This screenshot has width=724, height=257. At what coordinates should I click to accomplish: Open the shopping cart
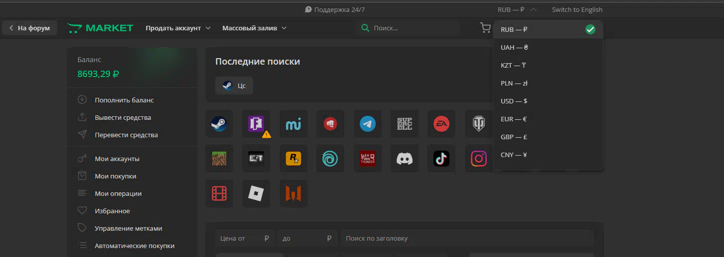click(x=485, y=28)
